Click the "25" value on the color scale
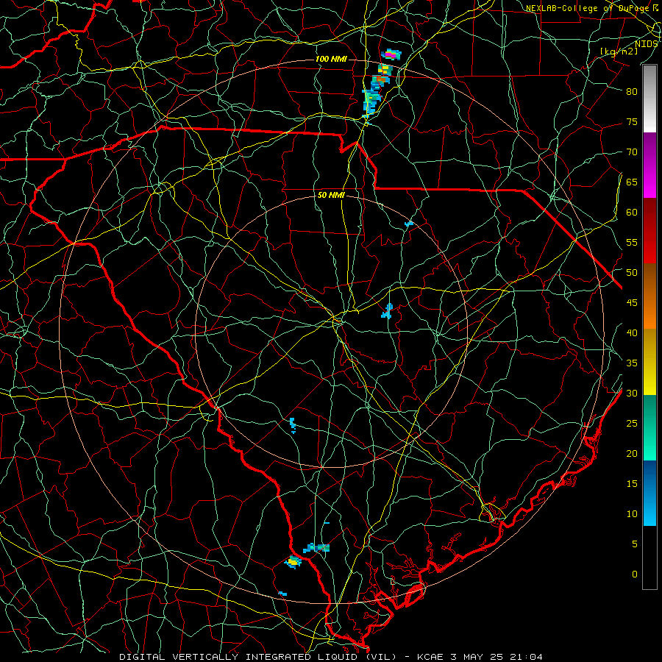The width and height of the screenshot is (662, 662). tap(632, 424)
